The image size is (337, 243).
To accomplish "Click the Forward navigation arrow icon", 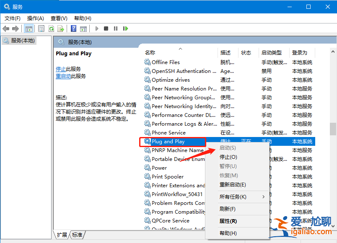I will [16, 28].
